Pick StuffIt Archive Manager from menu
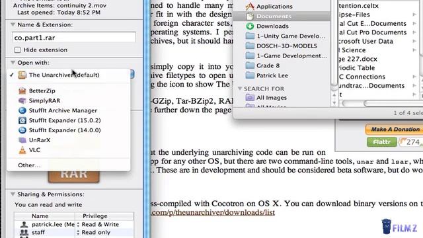 tap(69, 110)
